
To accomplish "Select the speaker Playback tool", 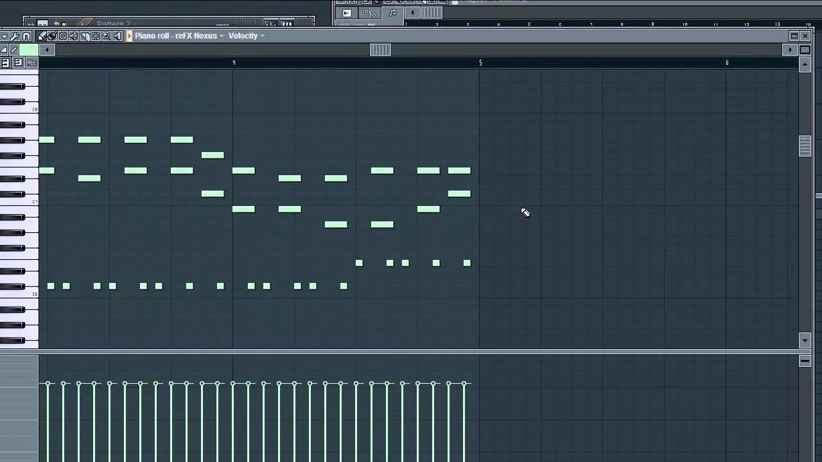I will coord(118,36).
